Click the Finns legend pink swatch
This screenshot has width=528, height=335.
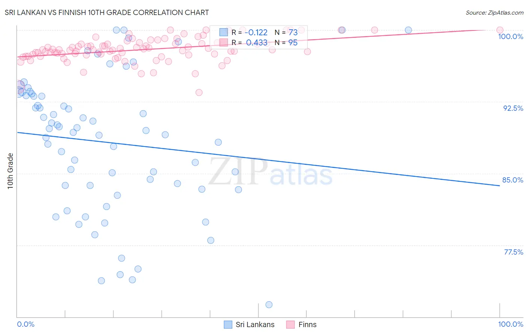(x=290, y=324)
